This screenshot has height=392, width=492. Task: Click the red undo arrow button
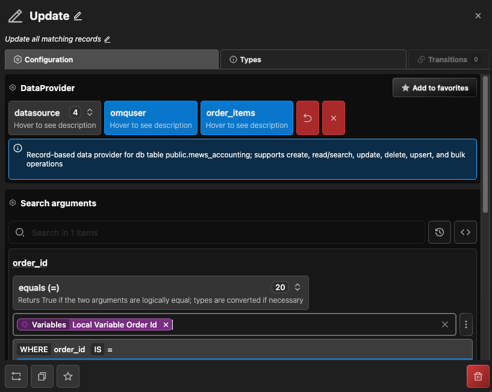[308, 118]
